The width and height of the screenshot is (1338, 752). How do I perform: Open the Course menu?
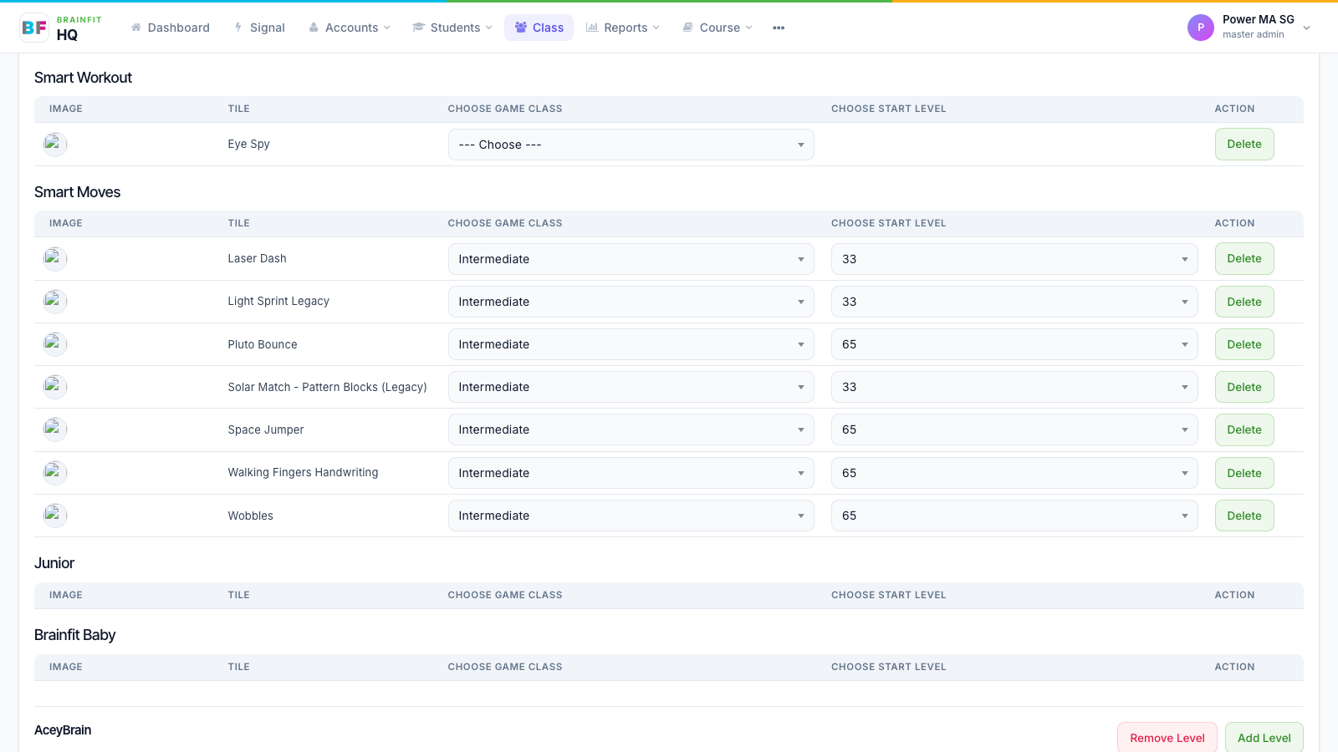tap(718, 28)
